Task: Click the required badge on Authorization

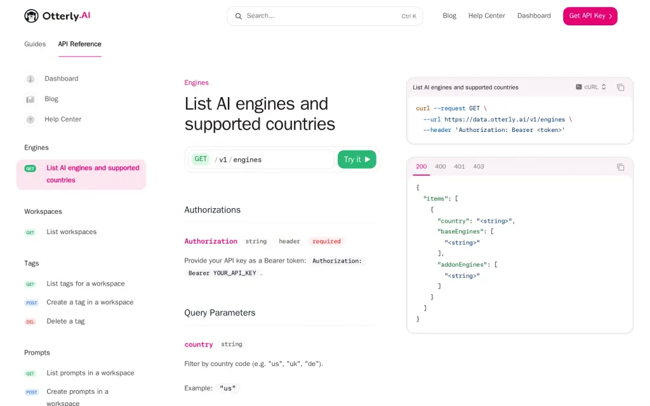Action: (327, 241)
